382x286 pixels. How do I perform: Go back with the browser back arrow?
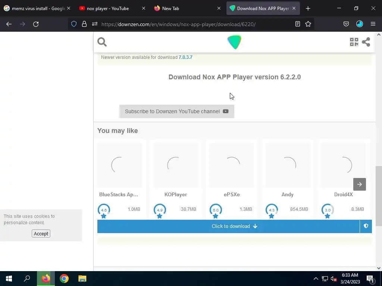tap(9, 24)
